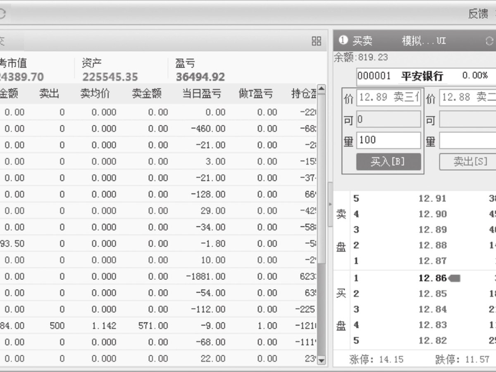496x372 pixels.
Task: Click the table scrollbar down arrow
Action: click(x=321, y=360)
